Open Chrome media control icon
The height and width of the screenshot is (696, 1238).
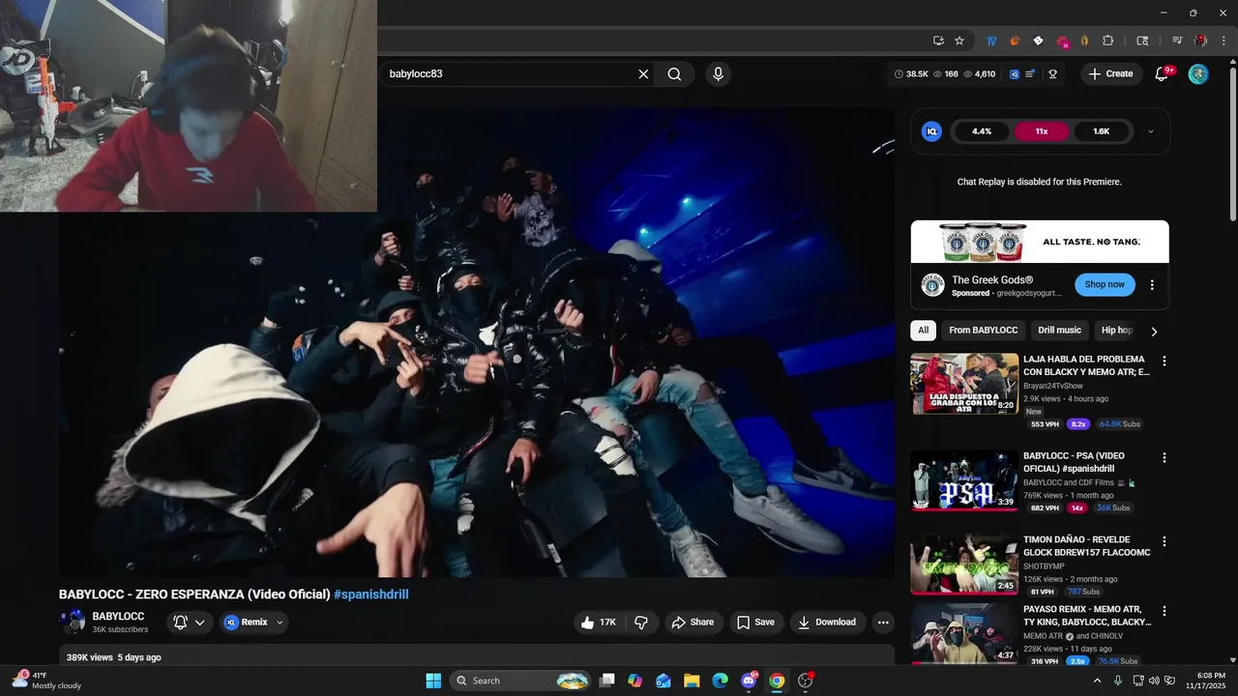pos(1177,41)
